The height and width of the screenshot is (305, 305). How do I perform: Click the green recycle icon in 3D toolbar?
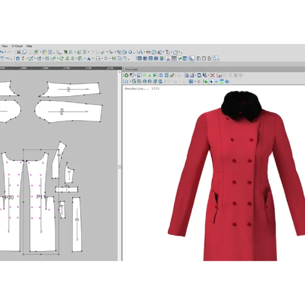tap(127, 75)
